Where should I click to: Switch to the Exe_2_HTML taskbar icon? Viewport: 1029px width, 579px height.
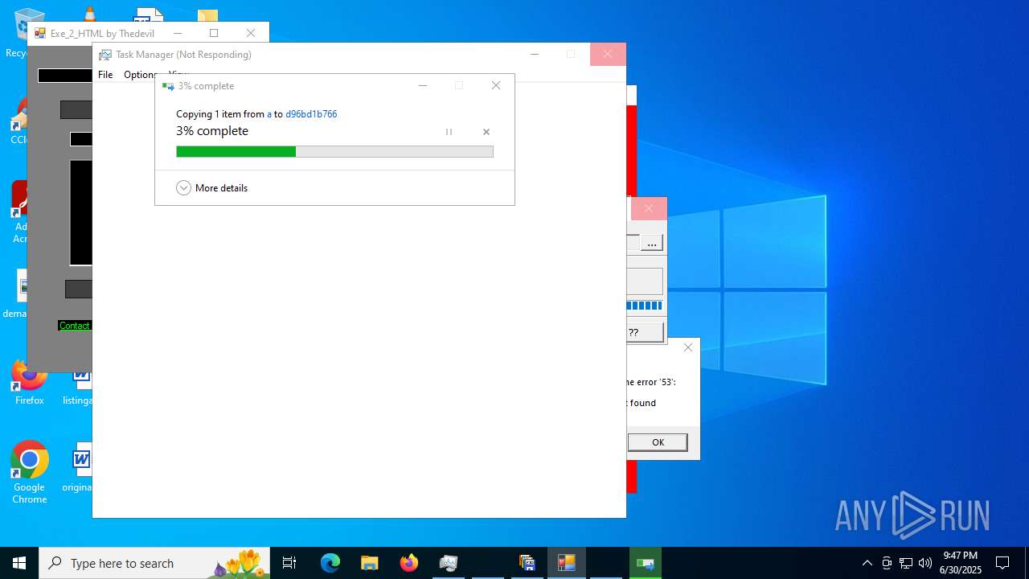pos(567,563)
